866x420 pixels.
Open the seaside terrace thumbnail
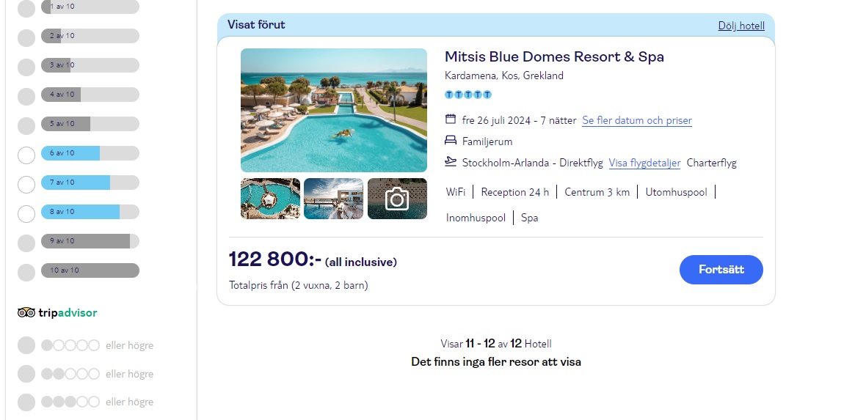click(334, 199)
